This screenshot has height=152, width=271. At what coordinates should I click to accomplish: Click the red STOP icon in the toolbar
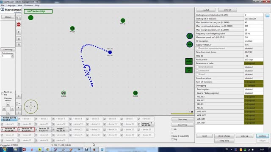[x=19, y=24]
